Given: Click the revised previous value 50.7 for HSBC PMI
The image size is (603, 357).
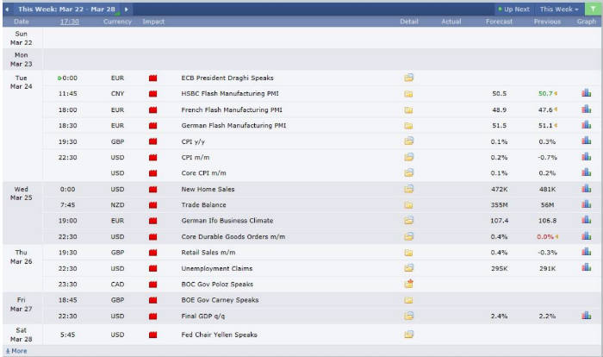Looking at the screenshot, I should click(545, 93).
